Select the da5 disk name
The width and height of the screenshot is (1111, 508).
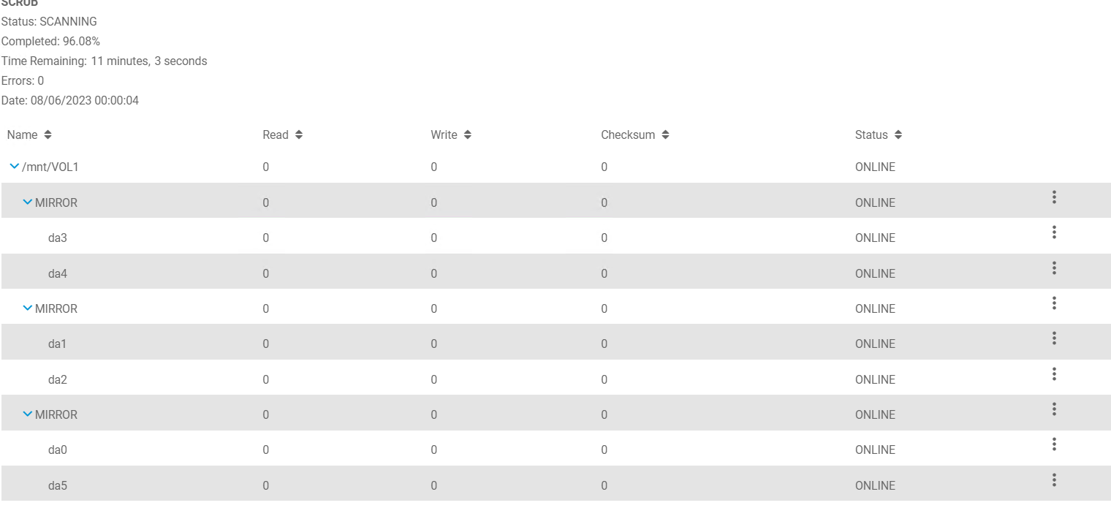pos(58,486)
